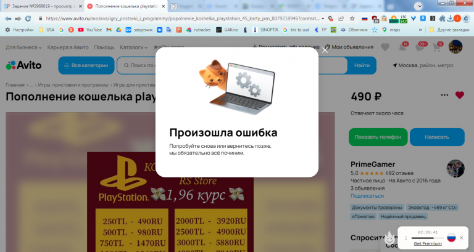This screenshot has width=474, height=252.
Task: Open Игры, приставки и программы breadcrumb
Action: click(x=73, y=85)
